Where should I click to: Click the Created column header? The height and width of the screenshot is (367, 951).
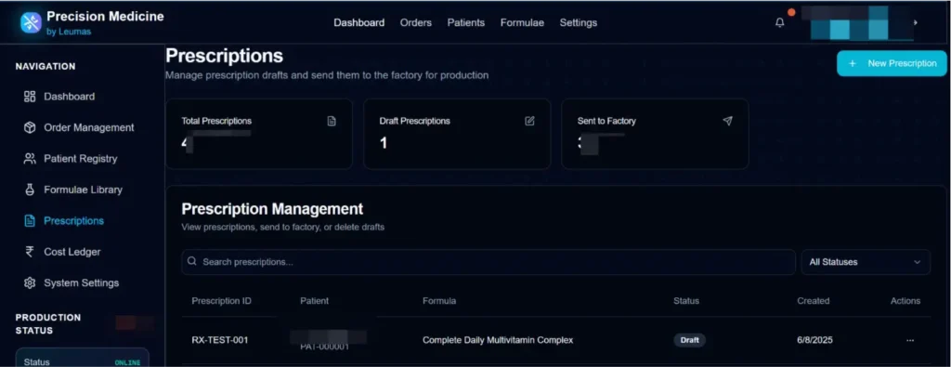coord(814,301)
